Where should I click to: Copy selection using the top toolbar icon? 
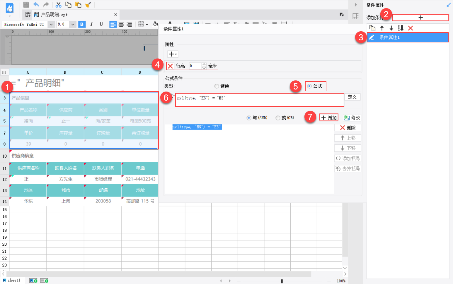point(68,4)
